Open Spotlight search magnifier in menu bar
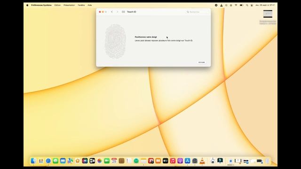 [x=247, y=5]
